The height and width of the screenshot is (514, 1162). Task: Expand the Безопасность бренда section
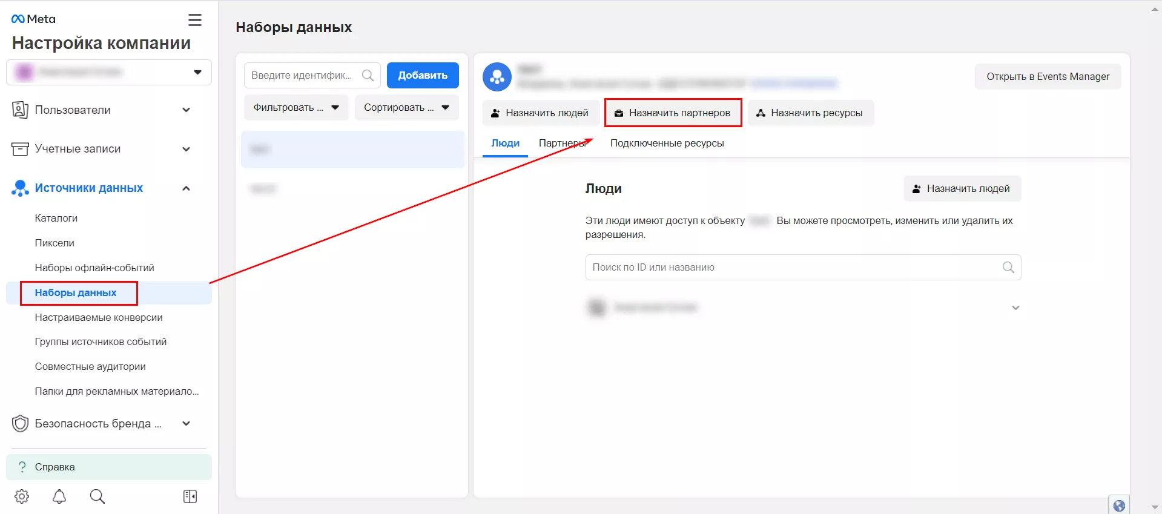tap(186, 424)
